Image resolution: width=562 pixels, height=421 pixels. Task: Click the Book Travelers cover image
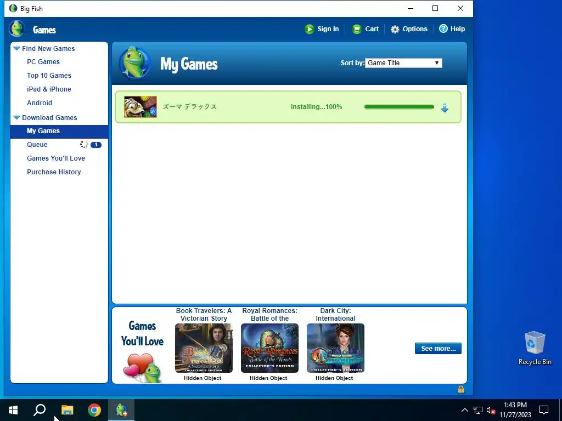click(204, 348)
